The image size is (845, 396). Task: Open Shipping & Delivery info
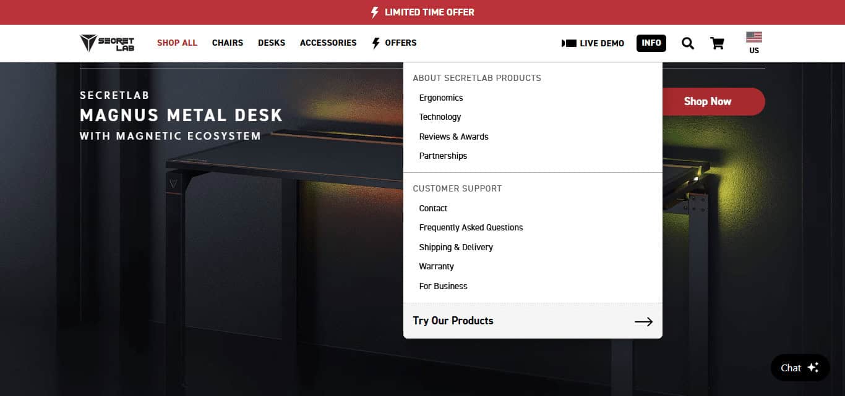point(456,247)
